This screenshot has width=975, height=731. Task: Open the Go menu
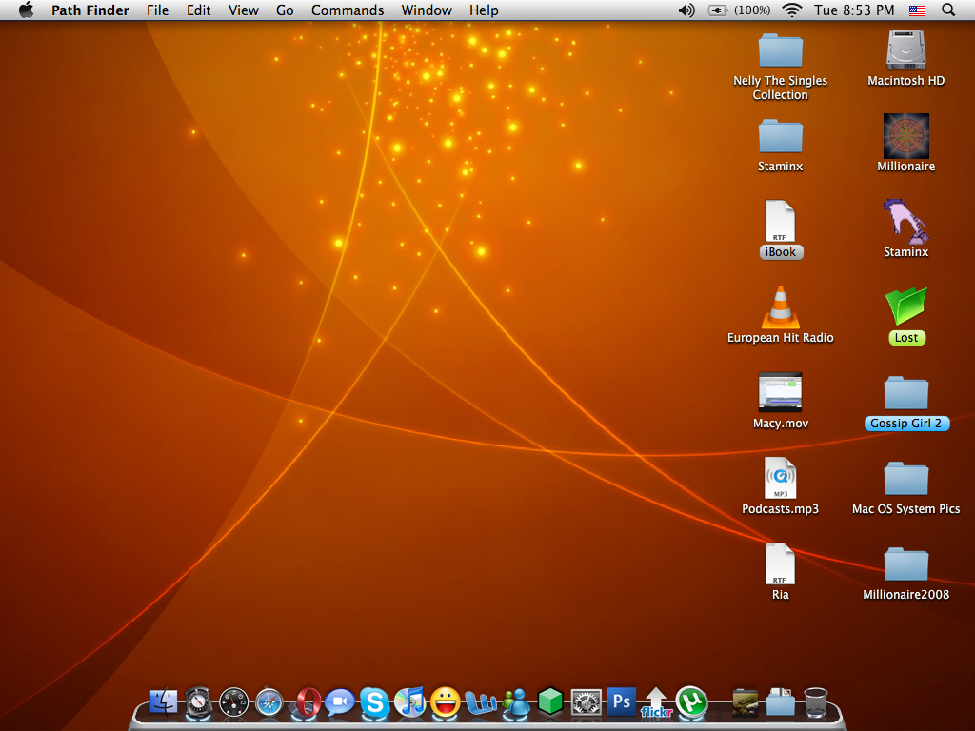pos(285,10)
